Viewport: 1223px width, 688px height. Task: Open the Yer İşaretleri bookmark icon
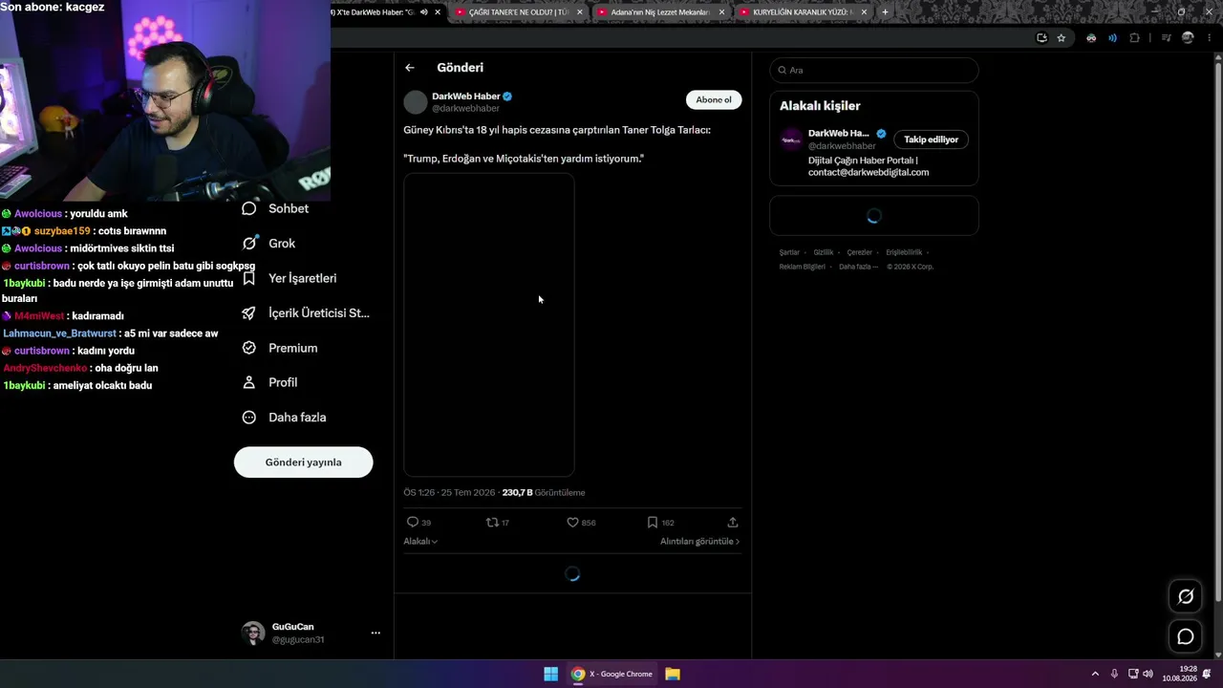249,278
